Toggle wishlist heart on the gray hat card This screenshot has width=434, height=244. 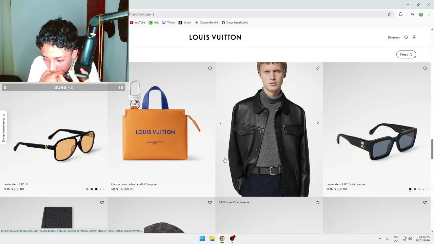(210, 203)
